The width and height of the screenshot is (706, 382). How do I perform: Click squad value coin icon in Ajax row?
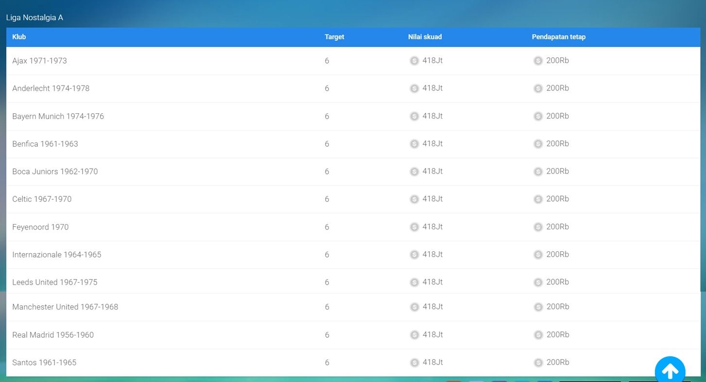pos(414,61)
